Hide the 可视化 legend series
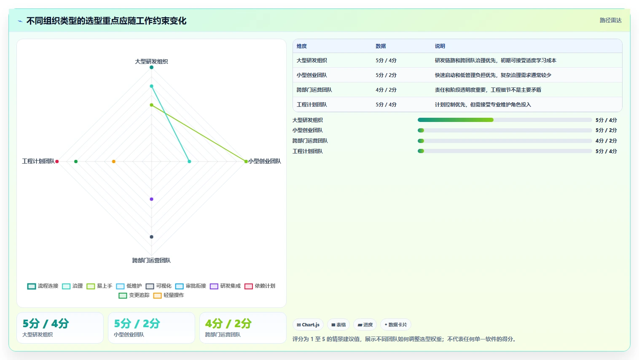639x360 pixels. [x=158, y=286]
